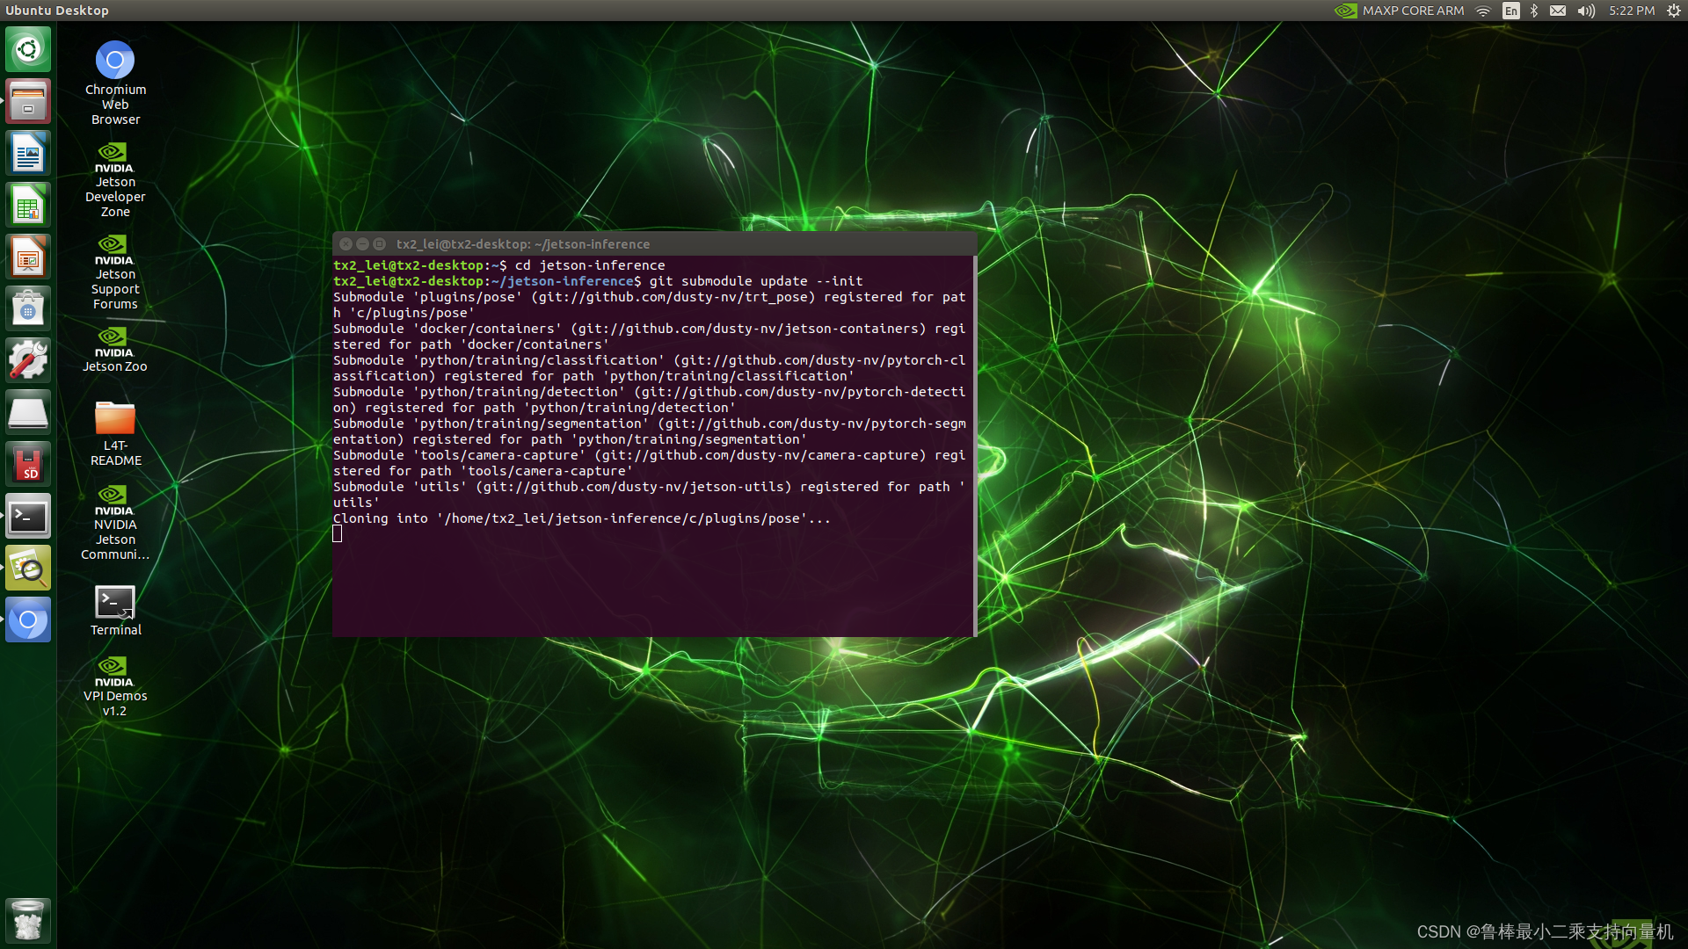This screenshot has height=949, width=1688.
Task: Open the En keyboard input menu
Action: click(x=1510, y=11)
